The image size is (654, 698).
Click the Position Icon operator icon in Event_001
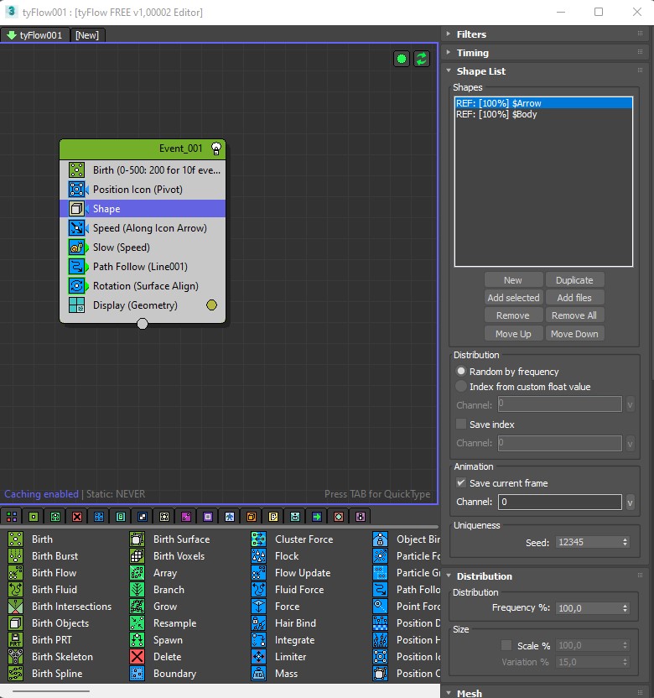pyautogui.click(x=76, y=190)
